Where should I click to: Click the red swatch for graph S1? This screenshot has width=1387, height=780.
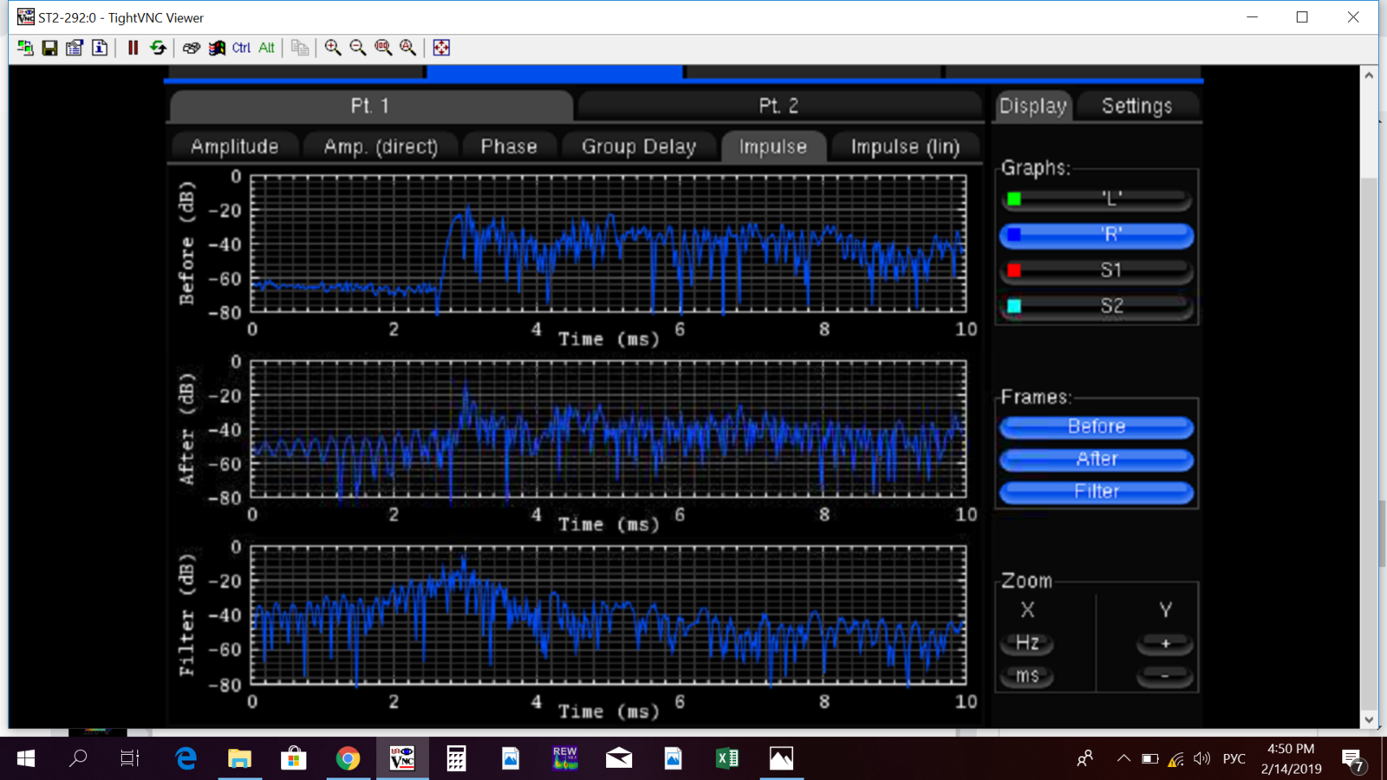point(1014,270)
